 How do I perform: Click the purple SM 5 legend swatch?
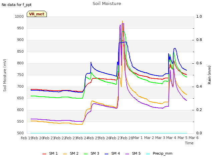click(127, 154)
